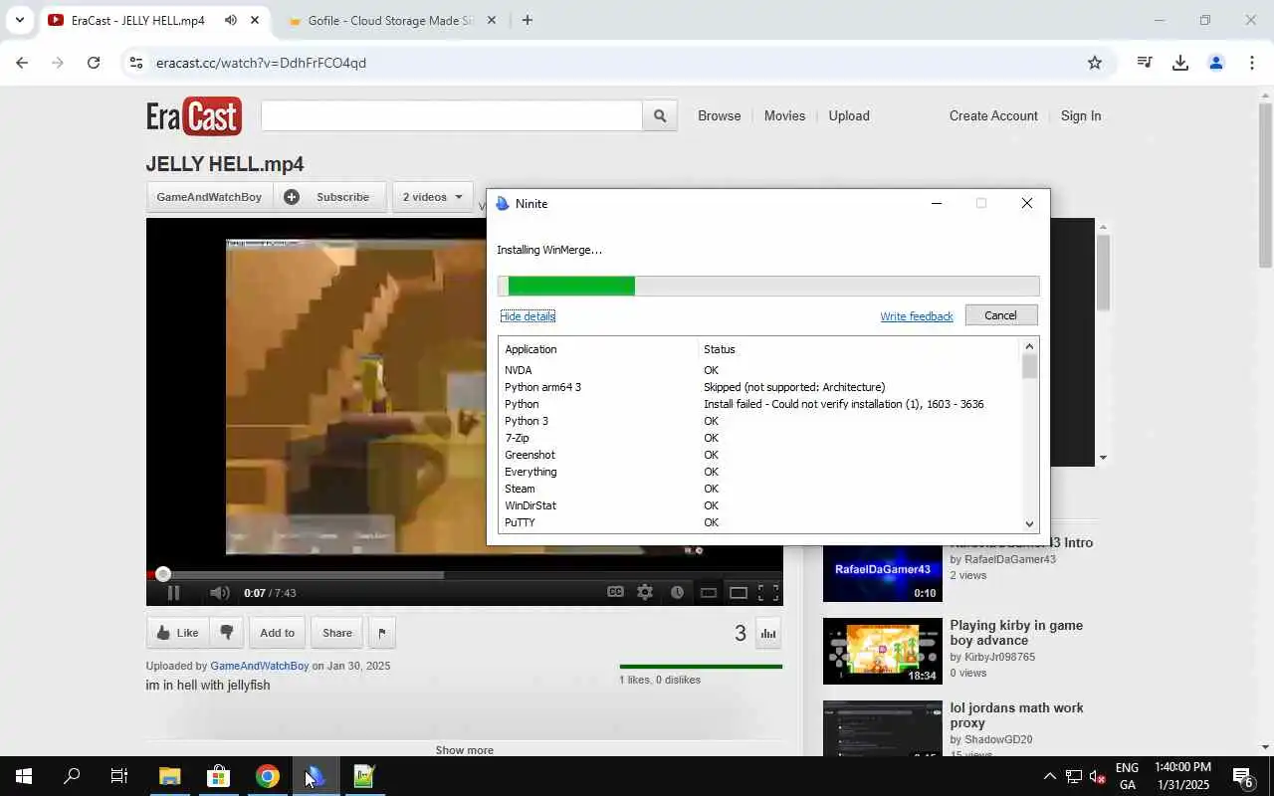Click Sign In link

tap(1081, 115)
